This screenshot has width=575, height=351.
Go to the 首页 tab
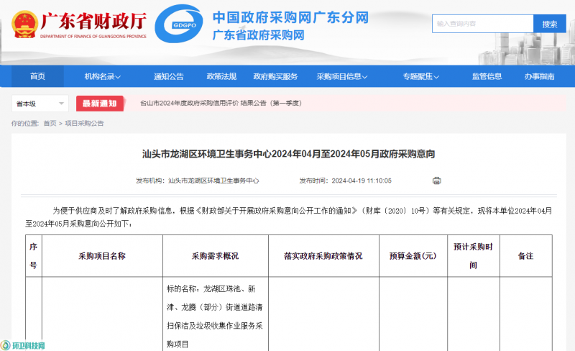point(37,76)
